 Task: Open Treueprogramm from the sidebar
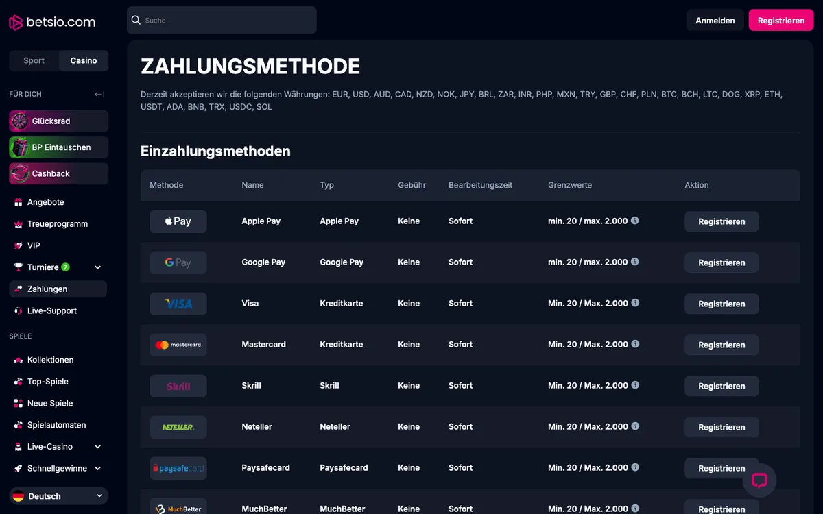click(x=58, y=224)
